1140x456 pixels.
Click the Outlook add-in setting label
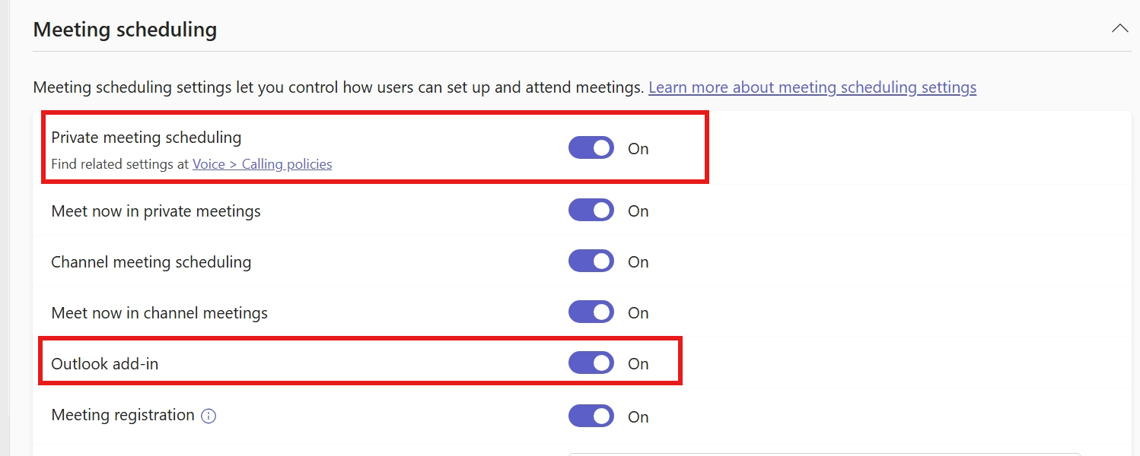coord(105,363)
